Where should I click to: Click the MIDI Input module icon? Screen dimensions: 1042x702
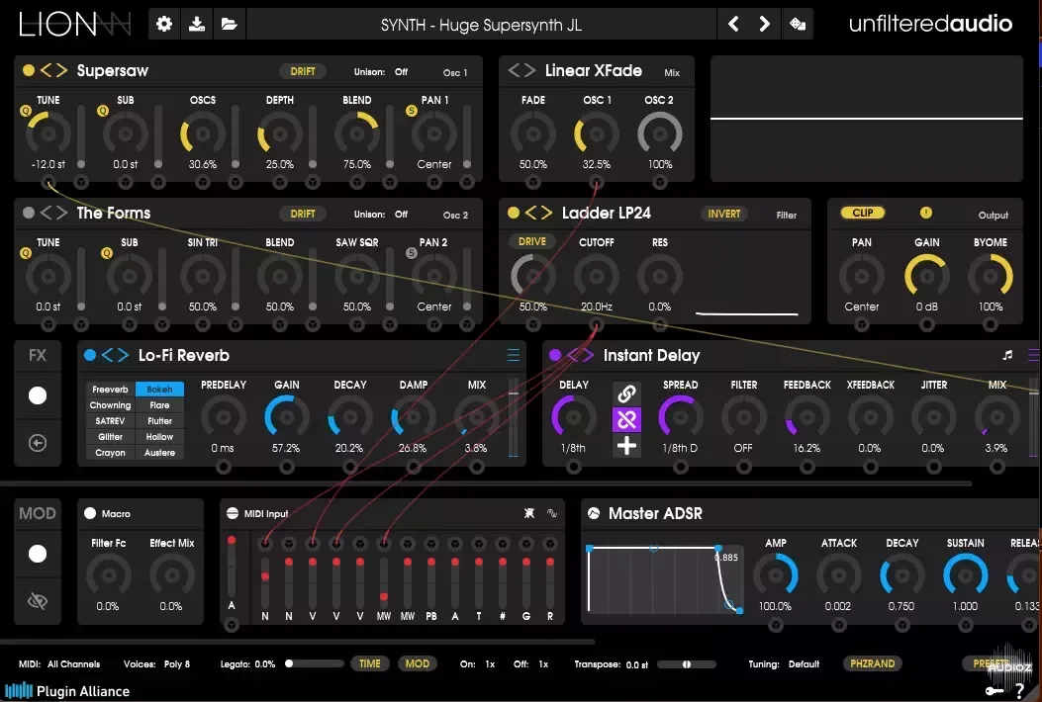[232, 513]
